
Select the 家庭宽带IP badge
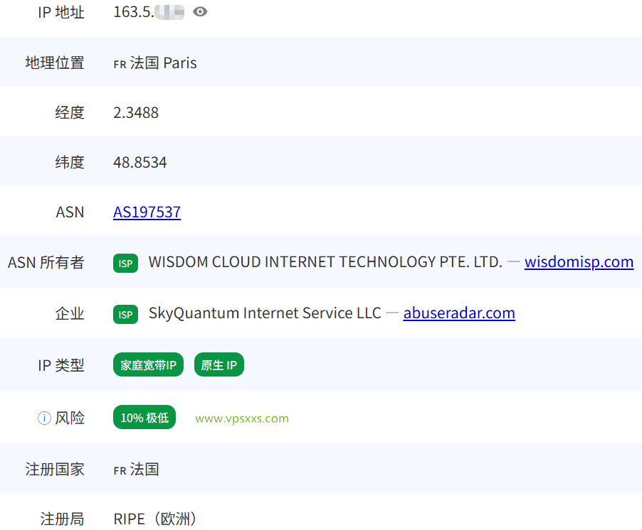point(148,364)
